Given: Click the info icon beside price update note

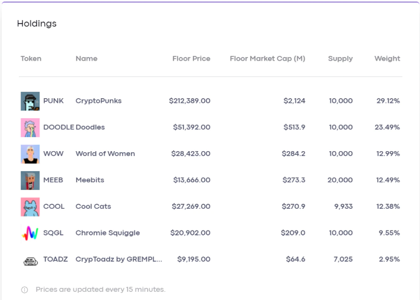Looking at the screenshot, I should pos(24,290).
